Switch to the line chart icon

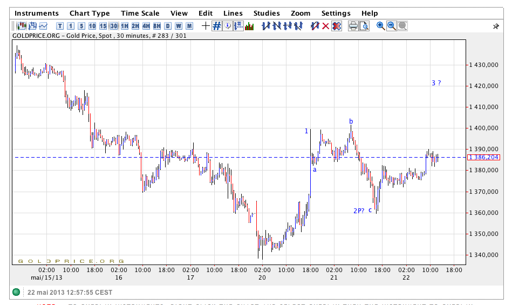coord(43,26)
